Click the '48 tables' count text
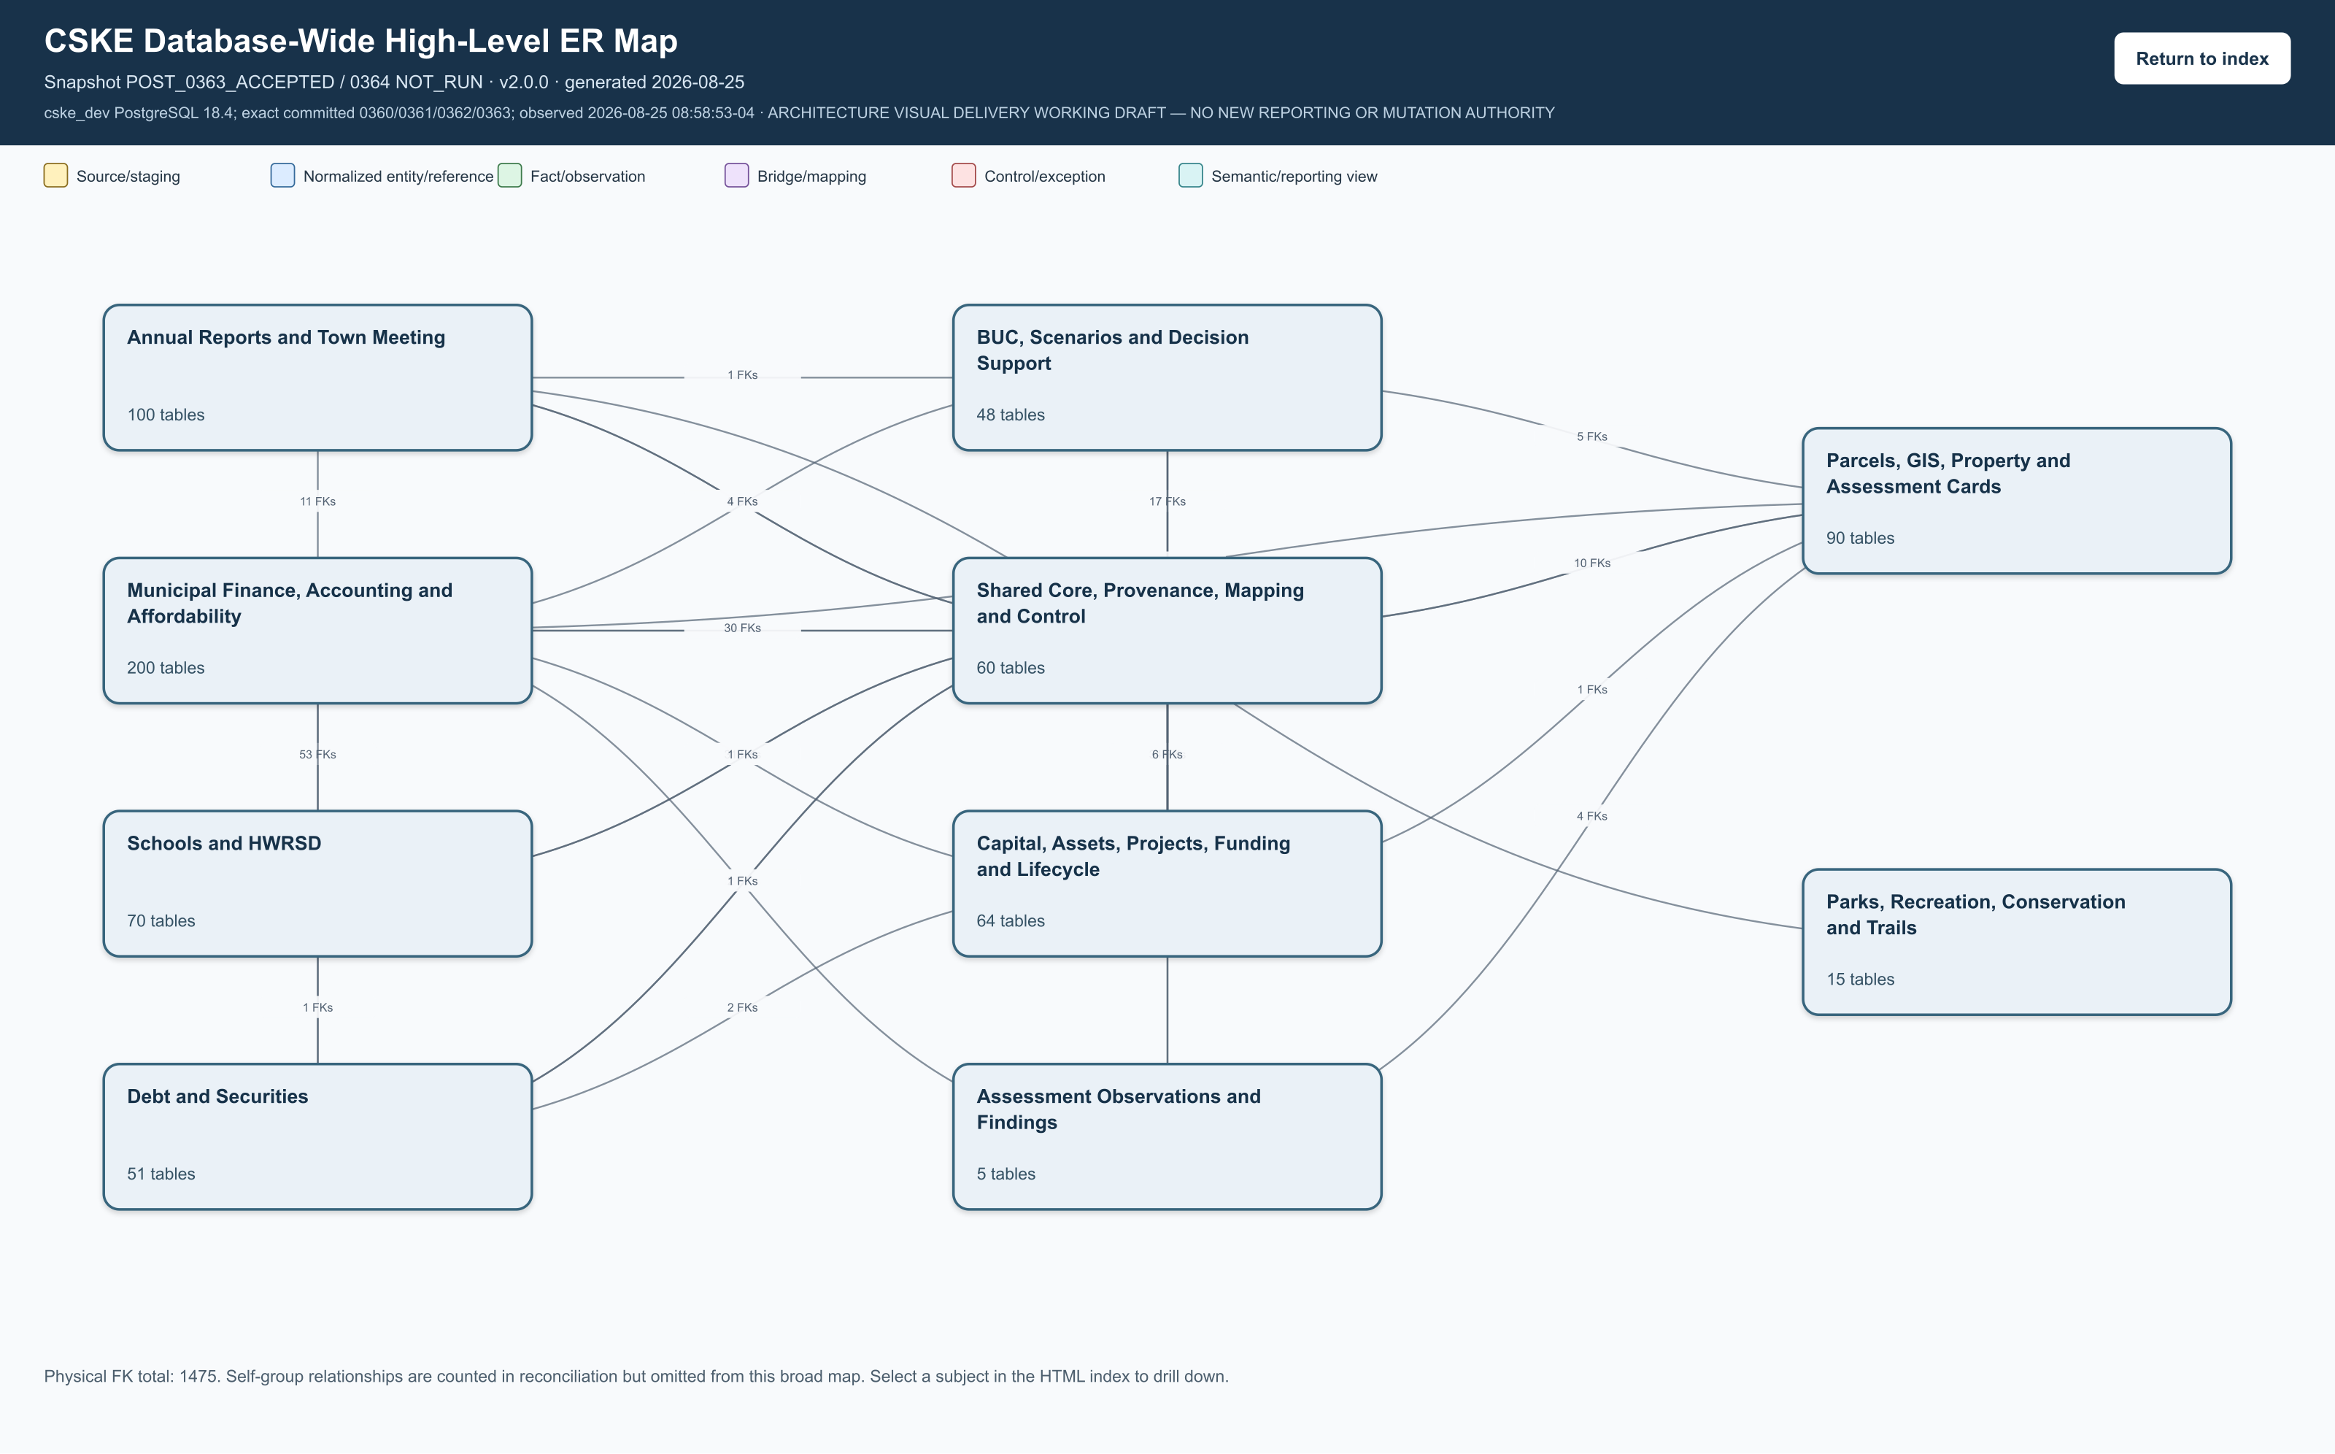 point(1011,415)
